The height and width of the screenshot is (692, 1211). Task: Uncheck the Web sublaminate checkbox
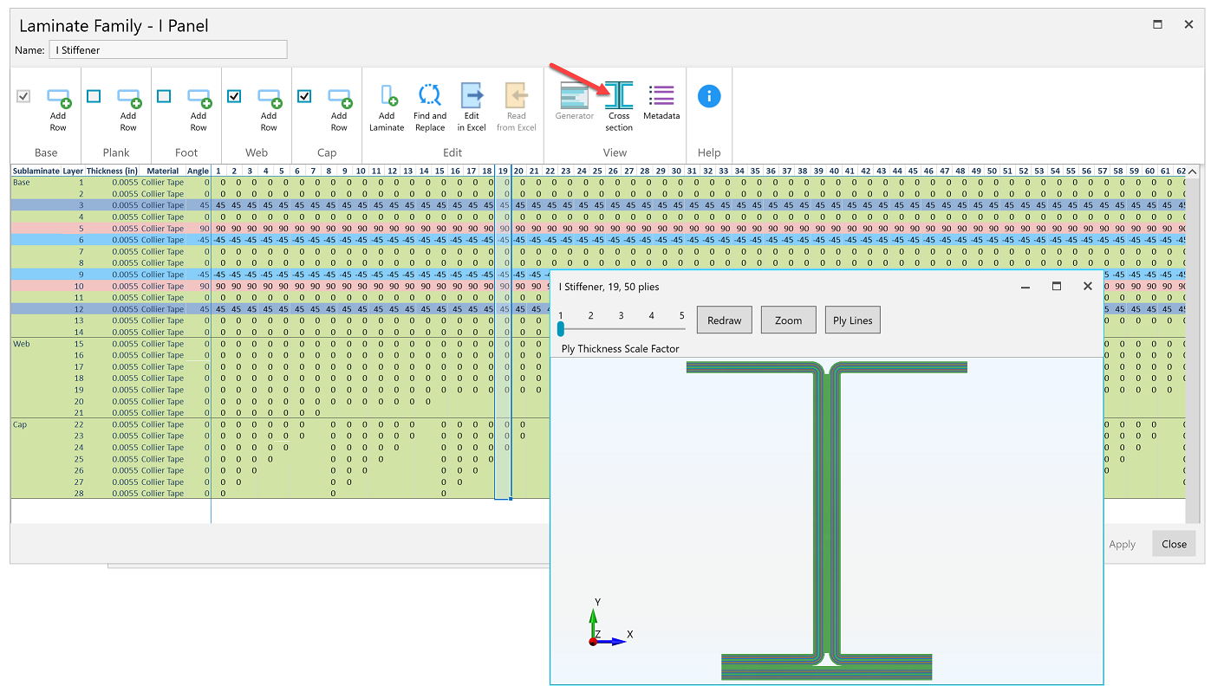pyautogui.click(x=234, y=96)
